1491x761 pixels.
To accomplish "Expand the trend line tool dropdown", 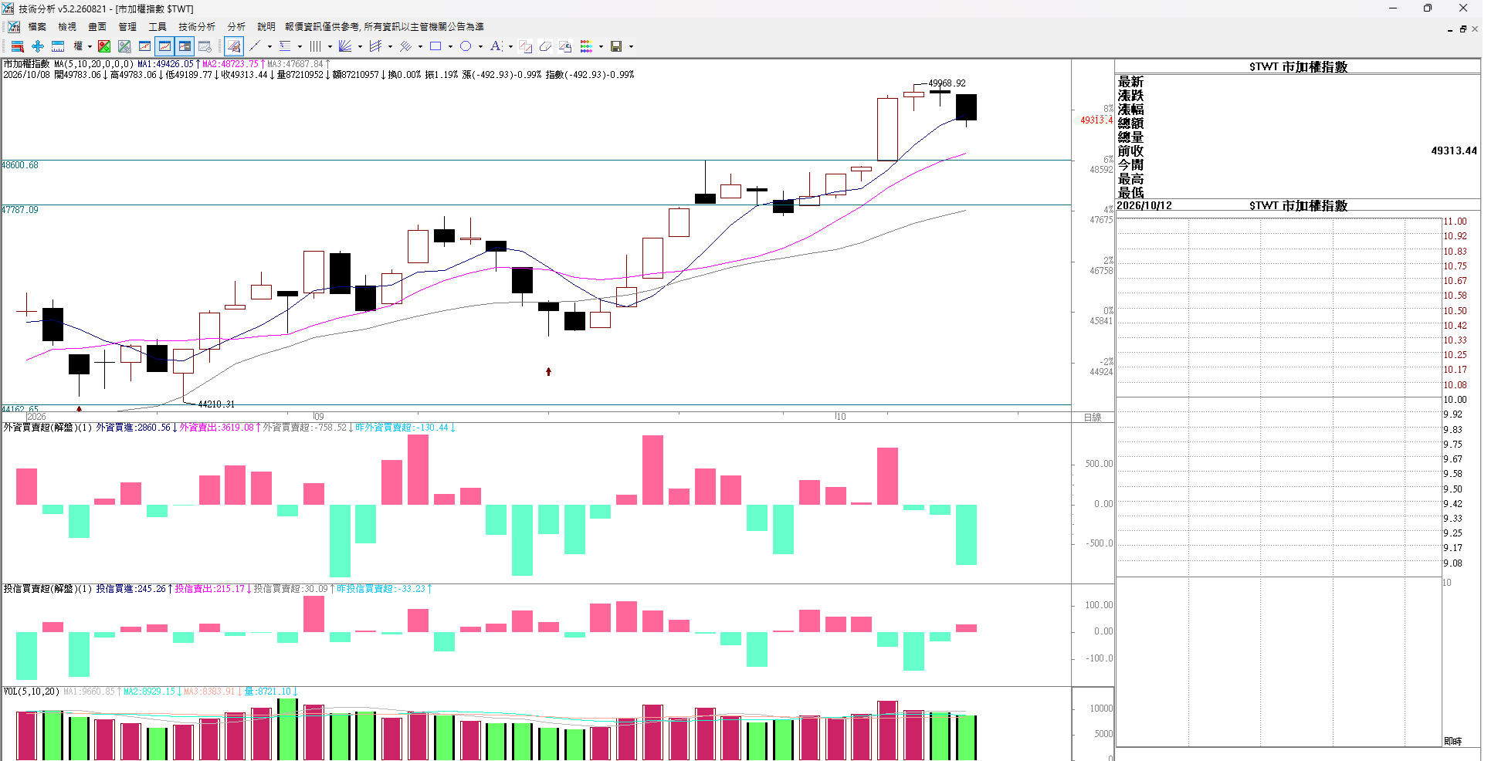I will pyautogui.click(x=269, y=46).
